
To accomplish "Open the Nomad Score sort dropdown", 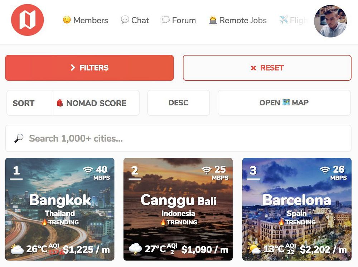I will (96, 102).
